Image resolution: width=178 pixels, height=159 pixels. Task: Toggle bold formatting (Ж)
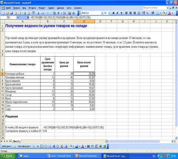(x=113, y=13)
